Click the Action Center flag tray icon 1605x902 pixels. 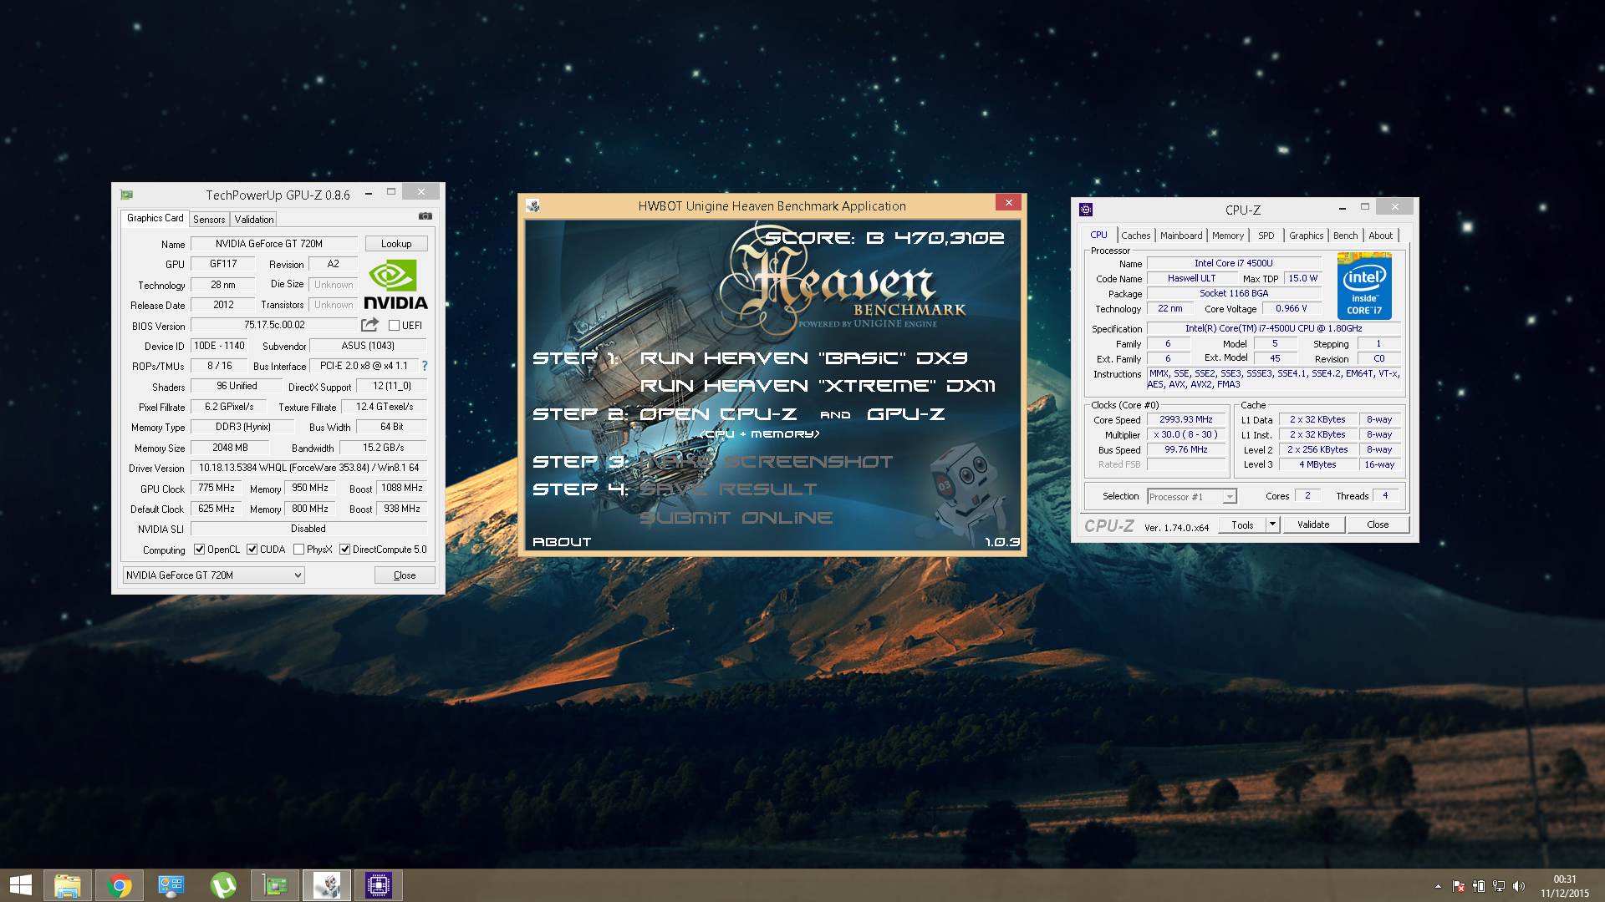[1459, 886]
